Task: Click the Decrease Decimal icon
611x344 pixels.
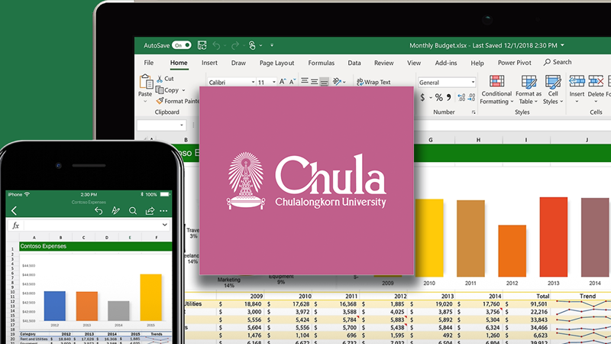Action: [x=471, y=98]
